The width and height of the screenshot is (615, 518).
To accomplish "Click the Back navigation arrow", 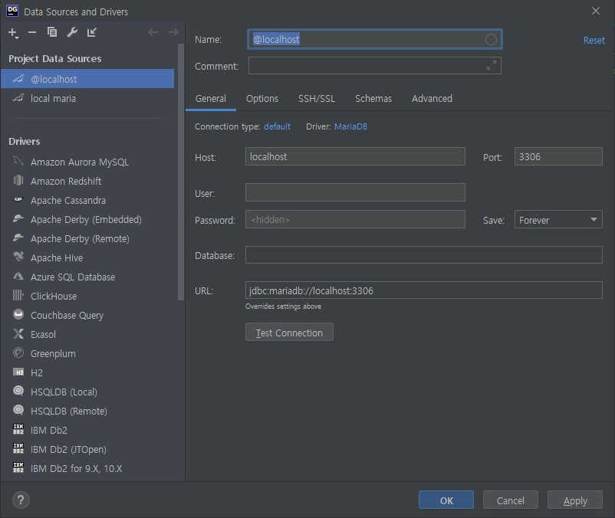I will click(x=153, y=32).
